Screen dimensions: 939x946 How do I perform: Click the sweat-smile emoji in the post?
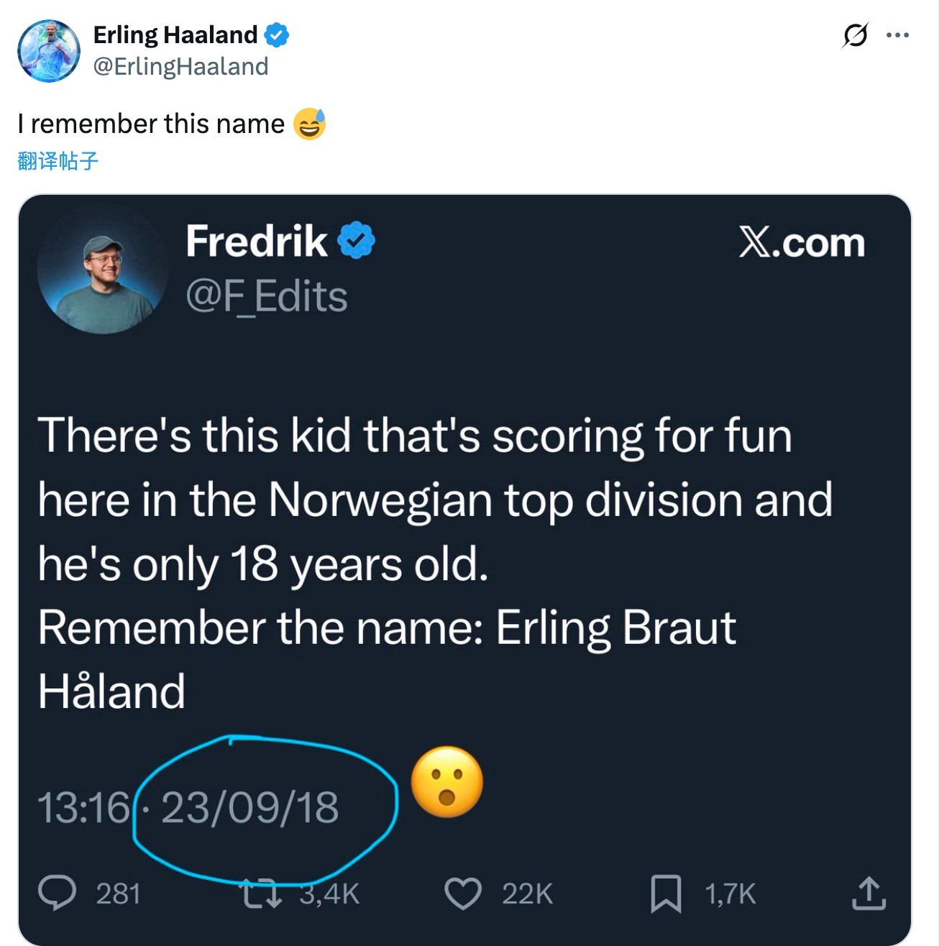[310, 124]
